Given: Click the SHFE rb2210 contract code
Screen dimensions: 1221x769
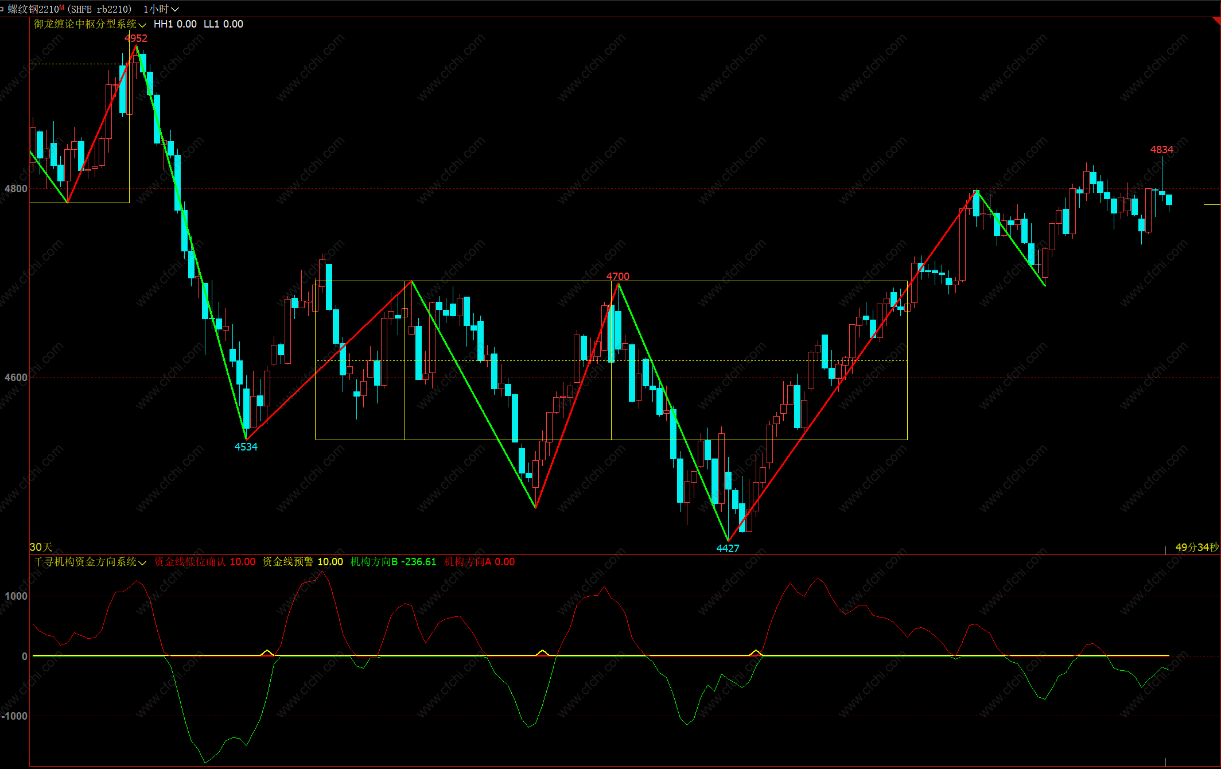Looking at the screenshot, I should 100,9.
